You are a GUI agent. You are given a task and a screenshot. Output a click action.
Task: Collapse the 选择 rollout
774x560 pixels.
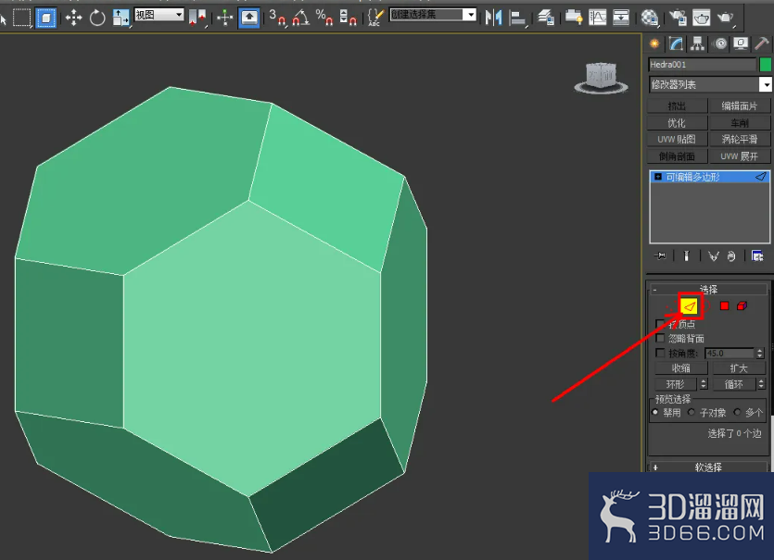[708, 290]
